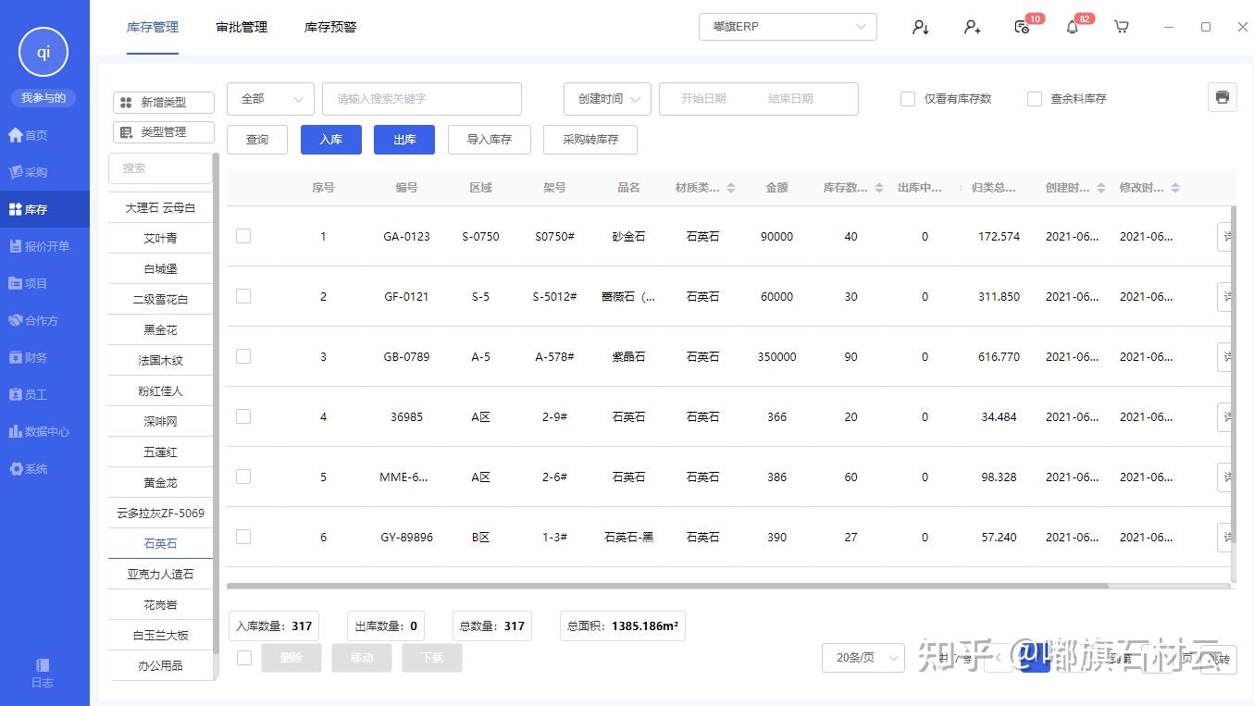Image resolution: width=1254 pixels, height=706 pixels.
Task: Select 亚克力人造石 in the type list
Action: coord(160,574)
